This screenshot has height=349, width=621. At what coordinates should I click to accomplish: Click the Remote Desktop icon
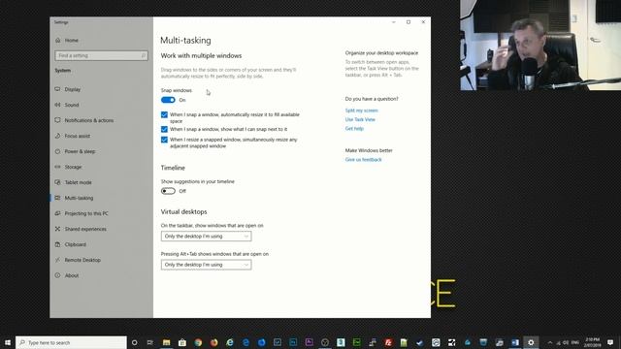coord(58,260)
